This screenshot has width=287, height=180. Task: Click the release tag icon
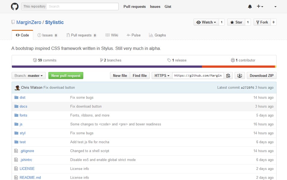pyautogui.click(x=169, y=60)
